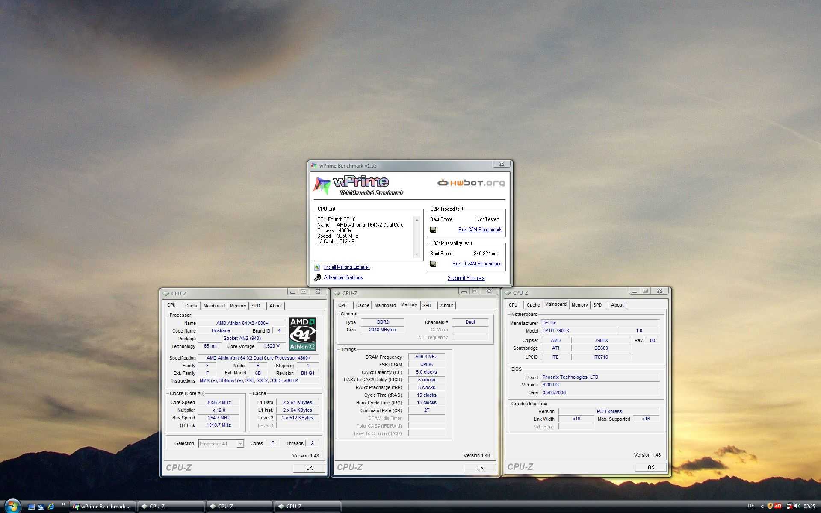Click OK in left CPU-Z window
This screenshot has width=821, height=513.
[309, 468]
